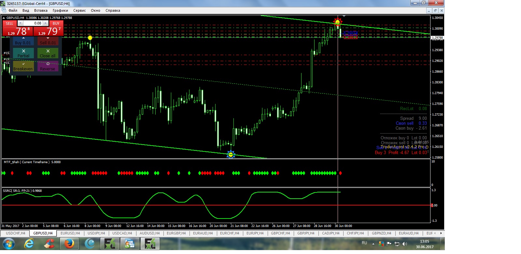Switch to EURCHF,H4 chart tab
This screenshot has height=254, width=521.
coord(230,233)
